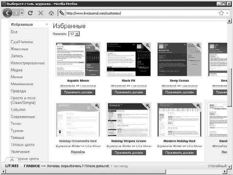The height and width of the screenshot is (175, 233).
Task: Expand the bookmark star dropdown arrow
Action: [x=227, y=13]
